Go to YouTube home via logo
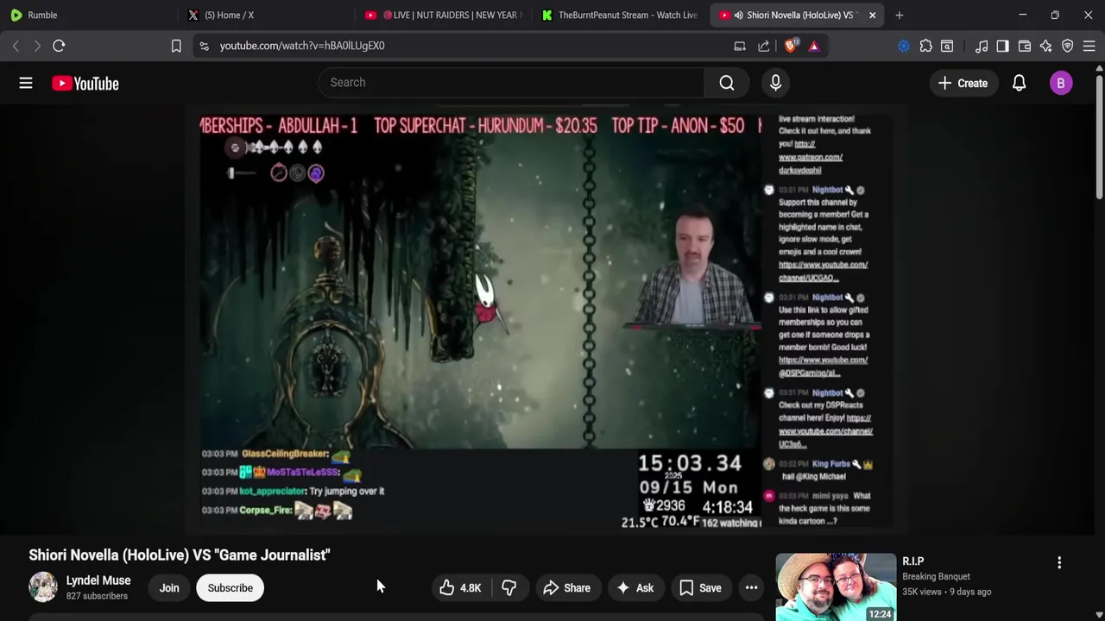Image resolution: width=1105 pixels, height=621 pixels. tap(85, 83)
